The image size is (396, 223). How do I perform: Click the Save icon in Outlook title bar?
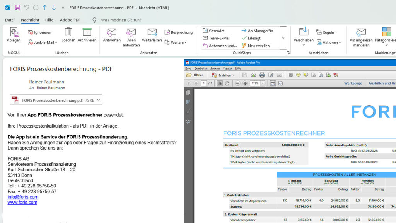17,8
